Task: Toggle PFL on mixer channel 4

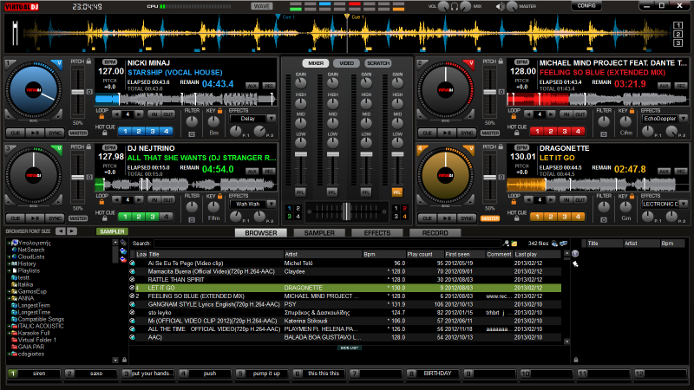Action: 397,192
